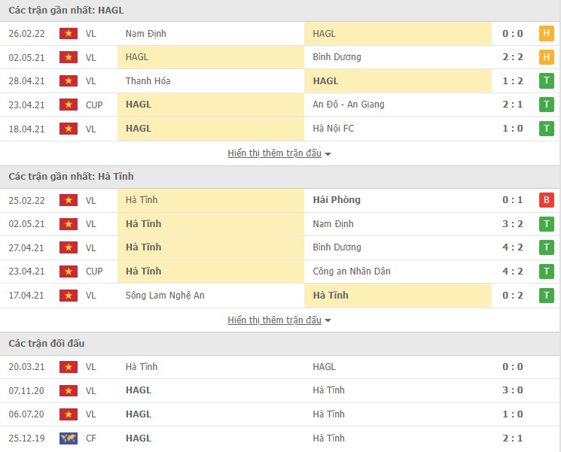The height and width of the screenshot is (452, 561).
Task: Click the Vietnam flag for the 25.02.22 Hà Tĩnh match
Action: [x=69, y=200]
